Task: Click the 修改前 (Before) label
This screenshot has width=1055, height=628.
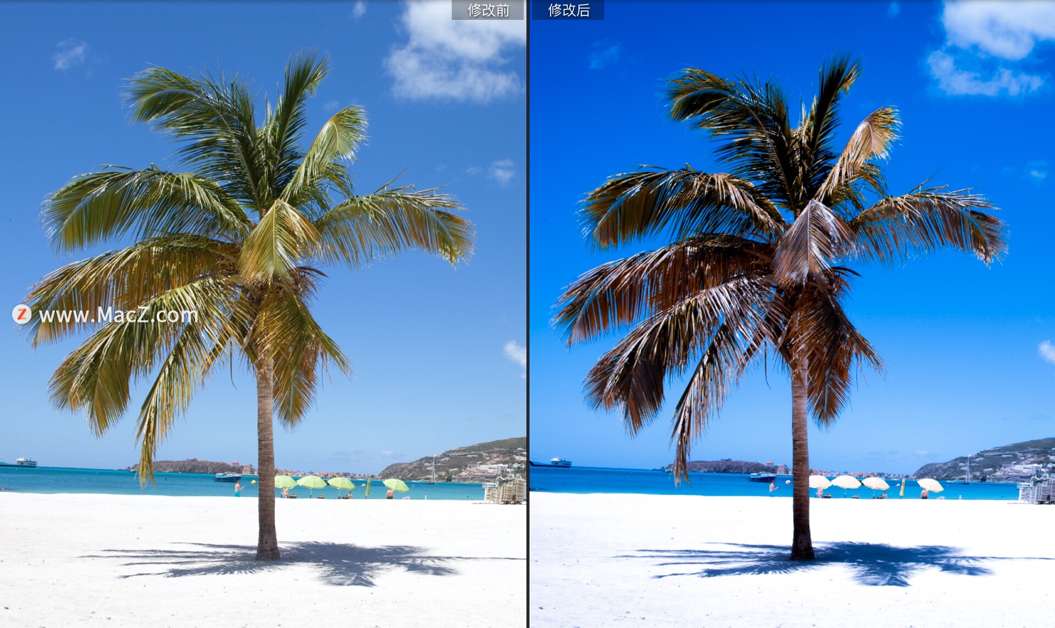Action: (x=487, y=10)
